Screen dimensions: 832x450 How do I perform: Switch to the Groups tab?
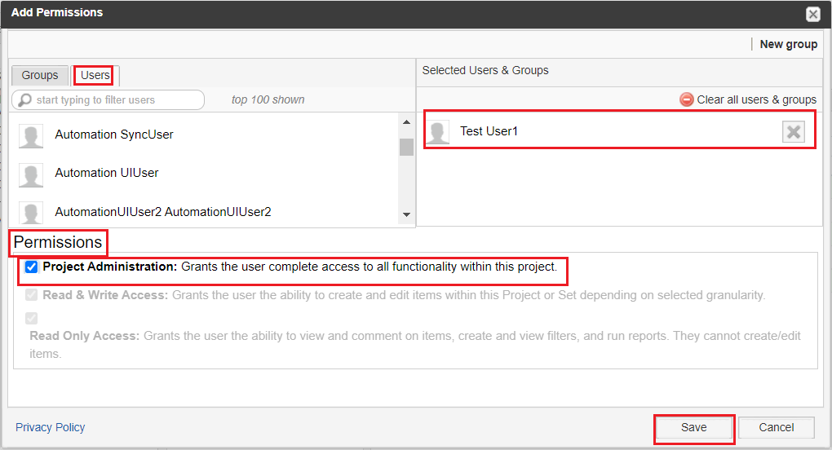coord(40,76)
